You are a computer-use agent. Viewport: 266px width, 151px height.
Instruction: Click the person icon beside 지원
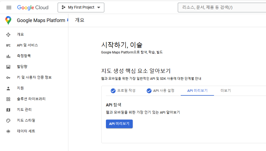(8, 88)
